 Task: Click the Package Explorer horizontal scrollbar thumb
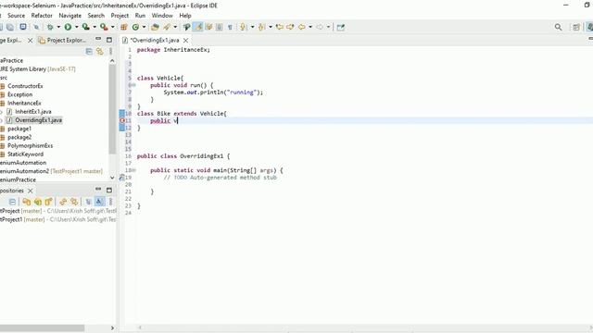click(42, 327)
